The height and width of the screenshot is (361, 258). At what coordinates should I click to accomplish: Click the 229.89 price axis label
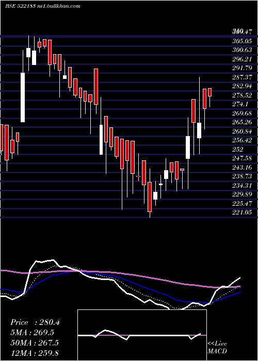click(241, 194)
